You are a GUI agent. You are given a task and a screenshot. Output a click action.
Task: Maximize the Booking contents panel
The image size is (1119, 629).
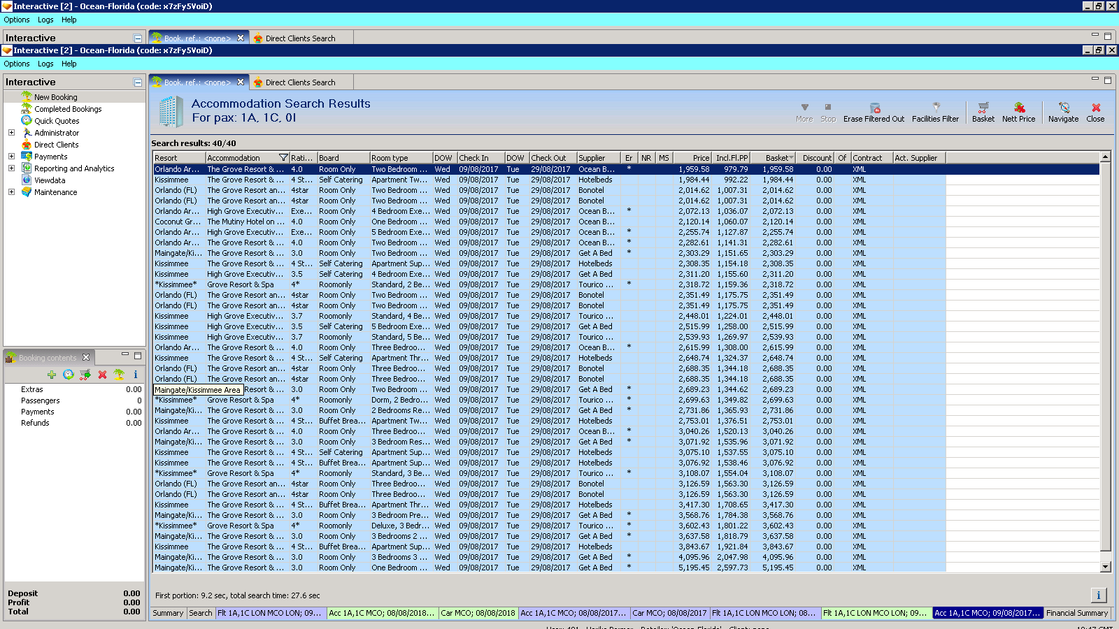[x=138, y=356]
